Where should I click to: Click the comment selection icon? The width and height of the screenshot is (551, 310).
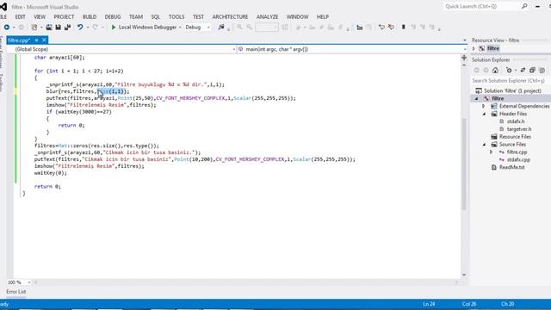[381, 27]
